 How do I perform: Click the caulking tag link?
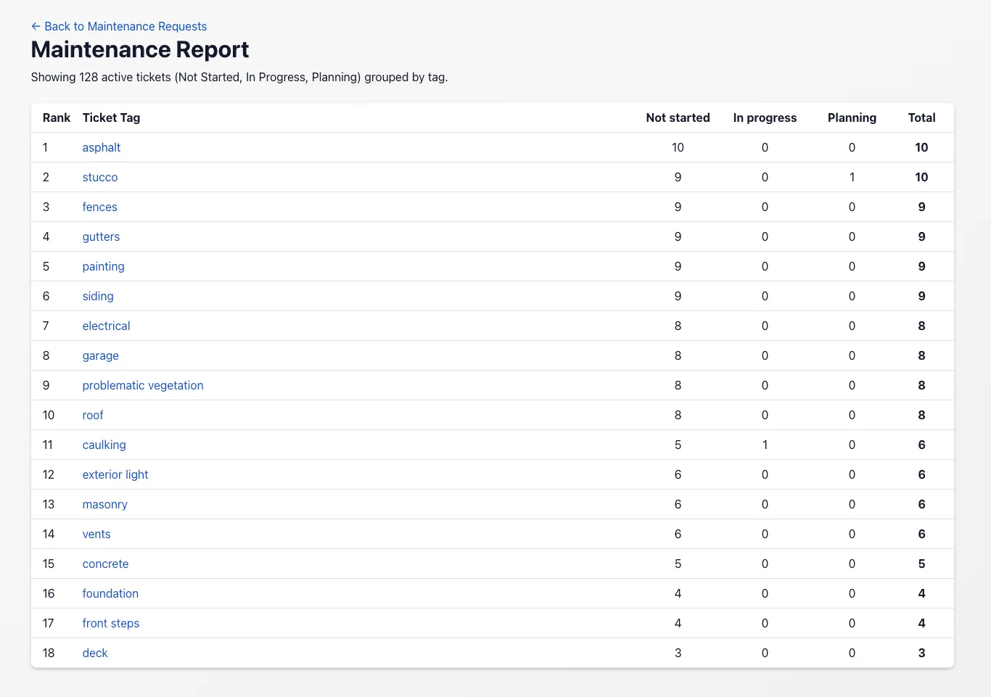click(104, 445)
